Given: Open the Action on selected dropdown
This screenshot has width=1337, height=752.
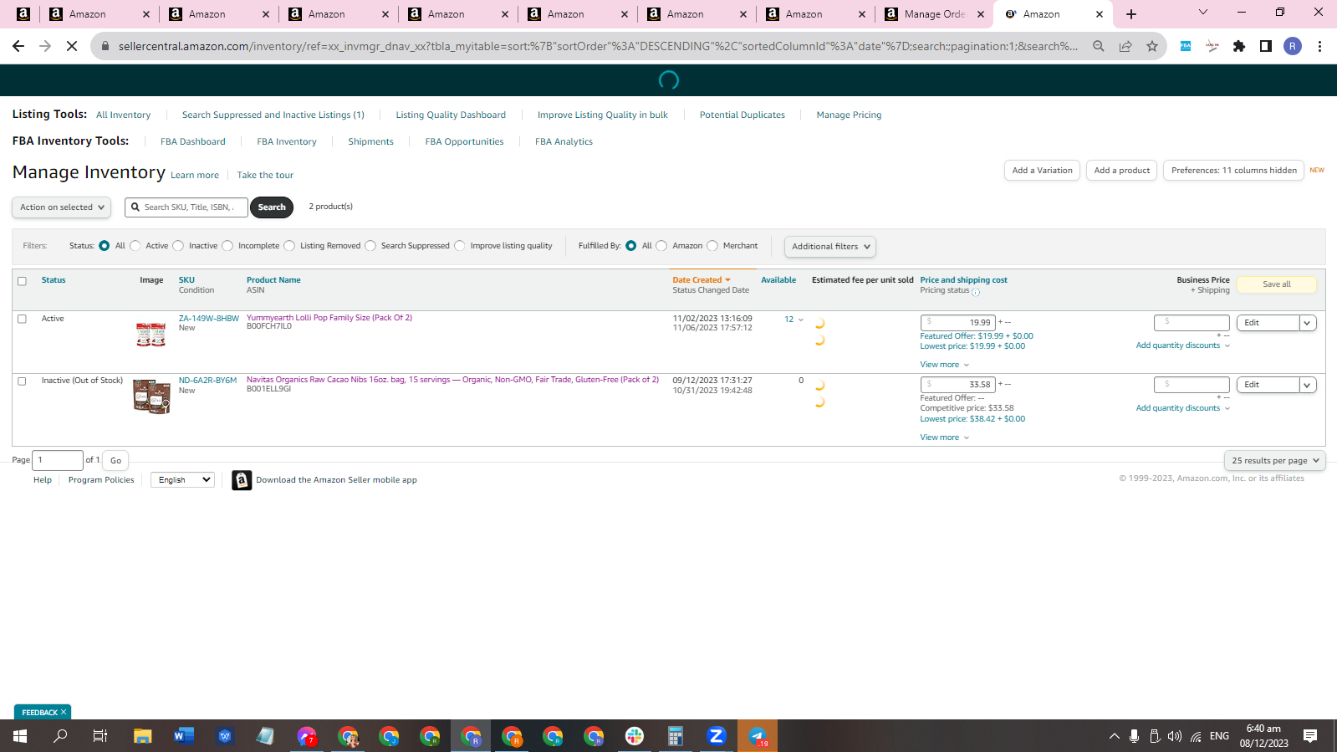Looking at the screenshot, I should (61, 207).
